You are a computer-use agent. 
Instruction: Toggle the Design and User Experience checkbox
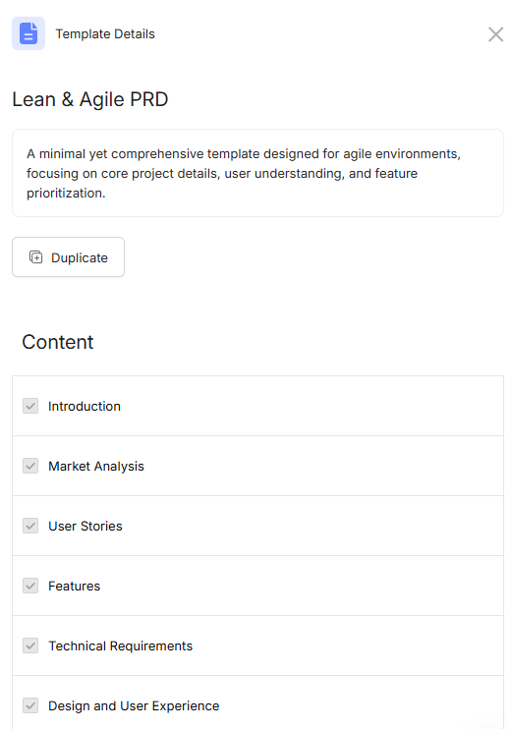tap(30, 705)
